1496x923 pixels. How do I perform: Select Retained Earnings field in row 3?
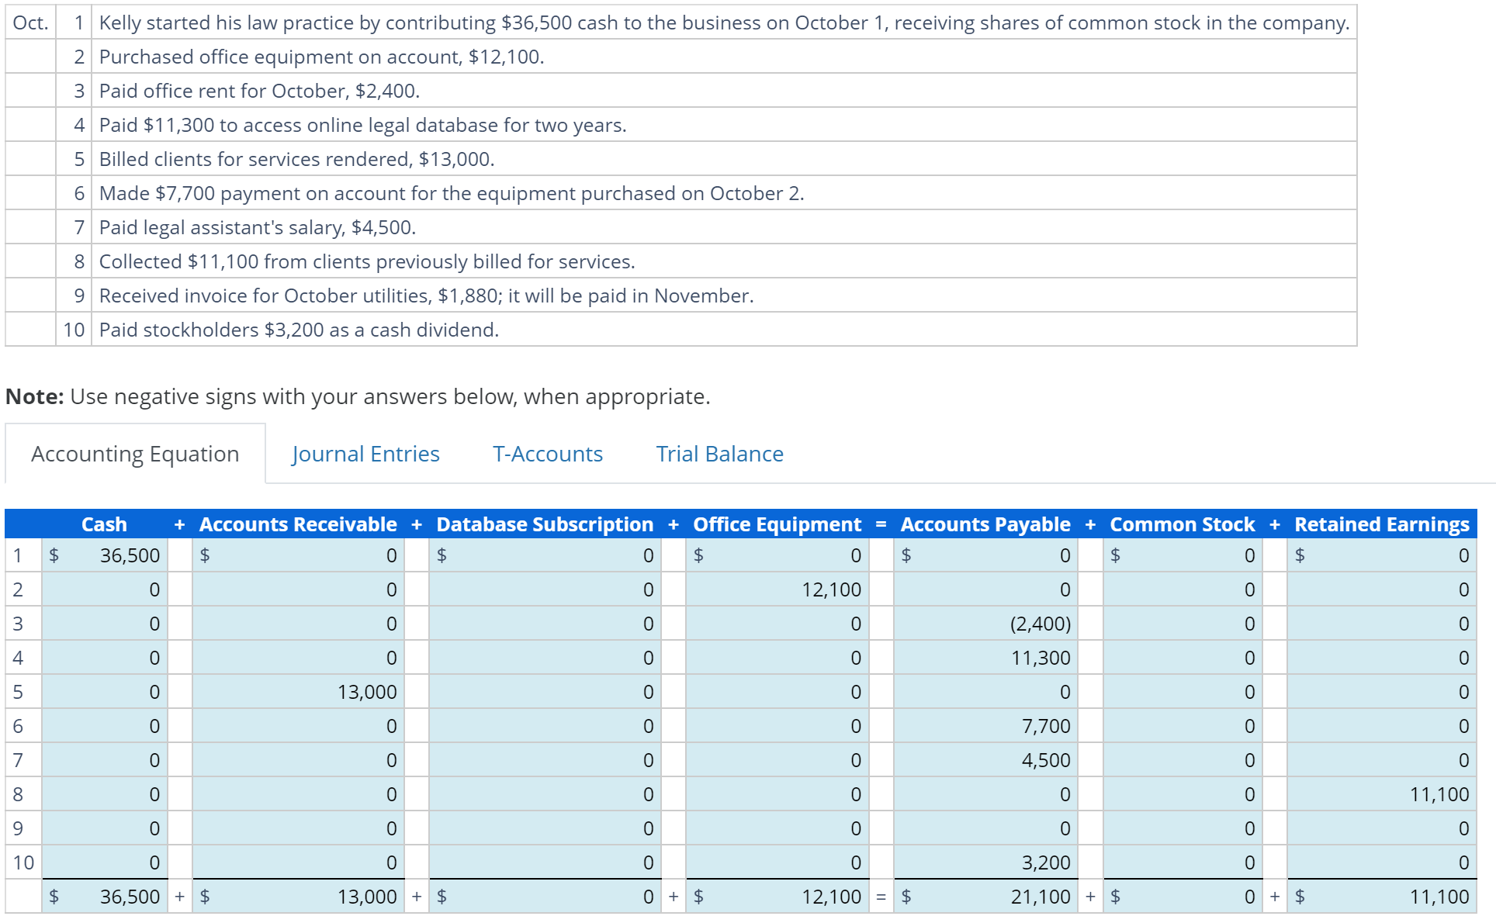(1382, 624)
